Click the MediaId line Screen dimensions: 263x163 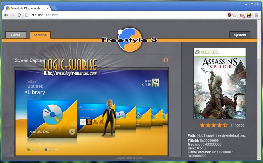click(204, 145)
